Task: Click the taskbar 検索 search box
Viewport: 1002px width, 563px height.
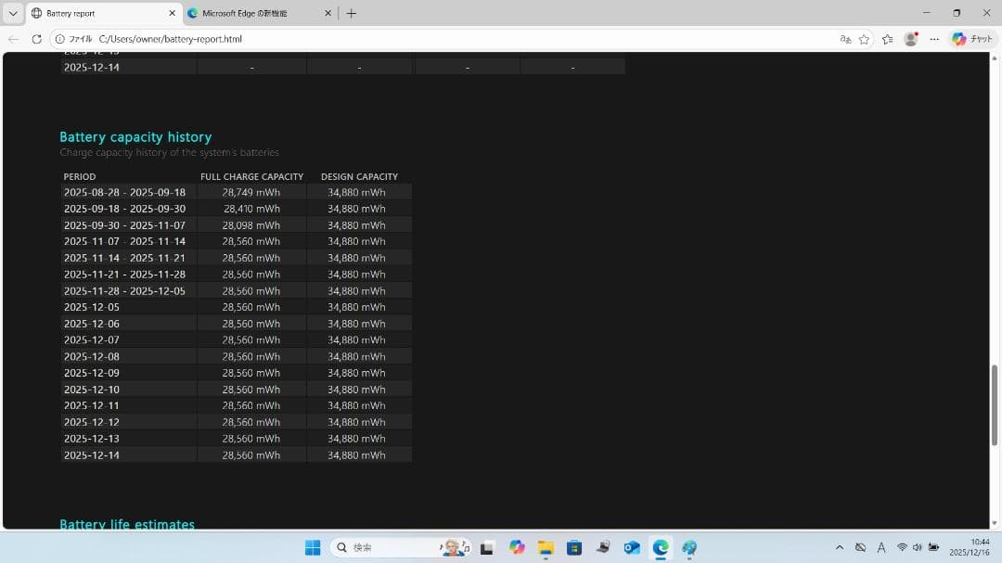Action: (x=390, y=547)
